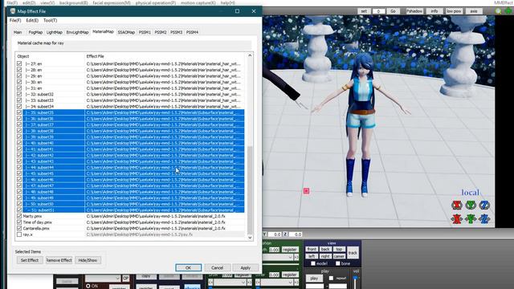Toggle the Marty.pmx checkbox
This screenshot has width=514, height=289.
coord(19,216)
